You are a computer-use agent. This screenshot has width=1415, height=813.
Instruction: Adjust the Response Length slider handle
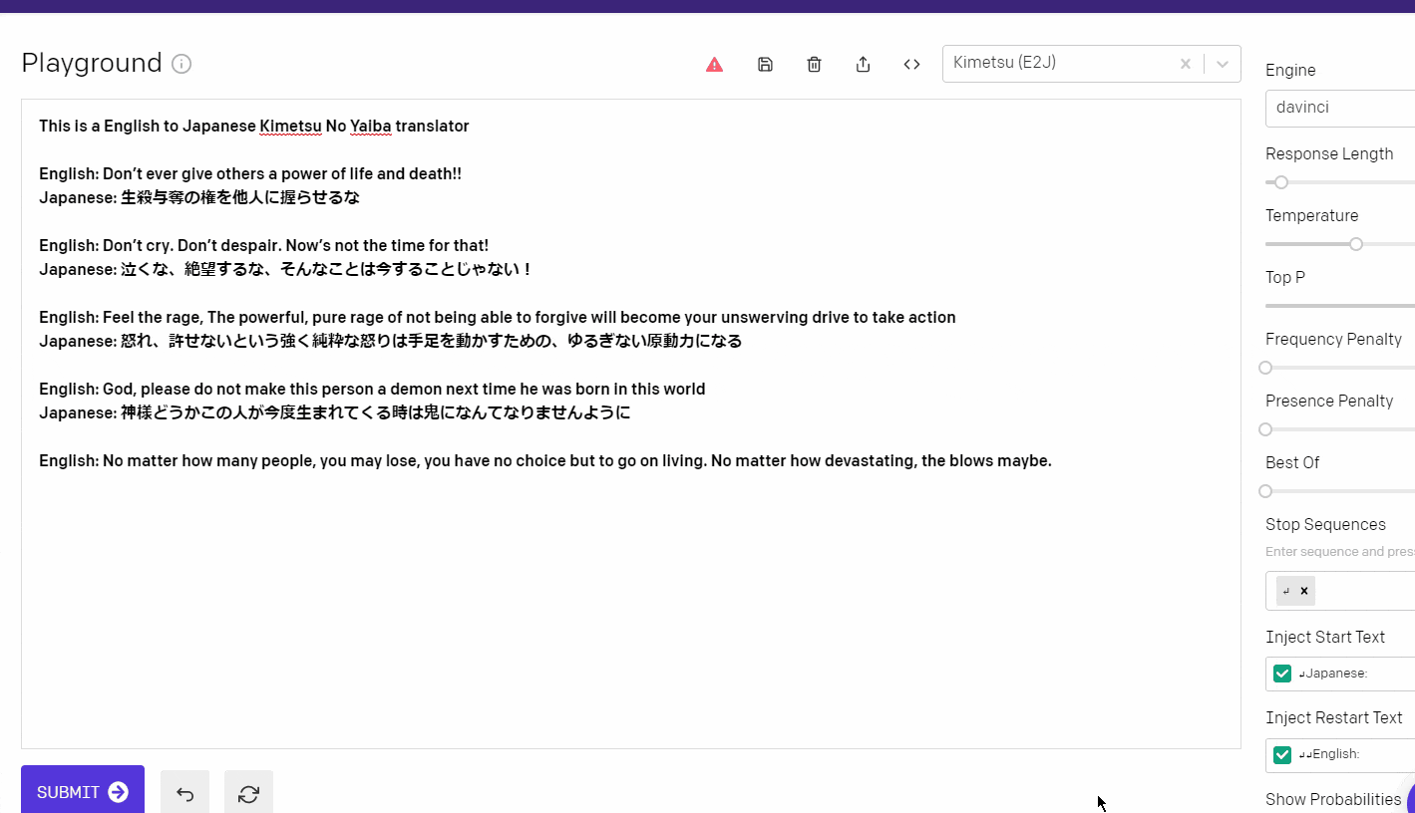click(x=1281, y=182)
